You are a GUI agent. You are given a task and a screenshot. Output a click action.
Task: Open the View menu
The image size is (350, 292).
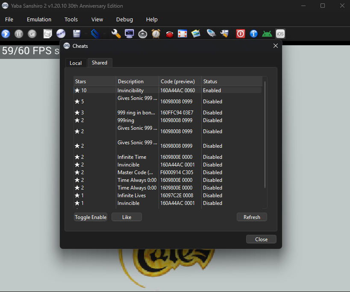(x=97, y=20)
